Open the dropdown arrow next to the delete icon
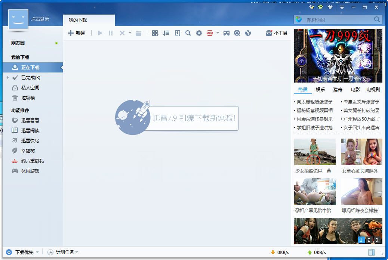This screenshot has width=388, height=260. 130,33
